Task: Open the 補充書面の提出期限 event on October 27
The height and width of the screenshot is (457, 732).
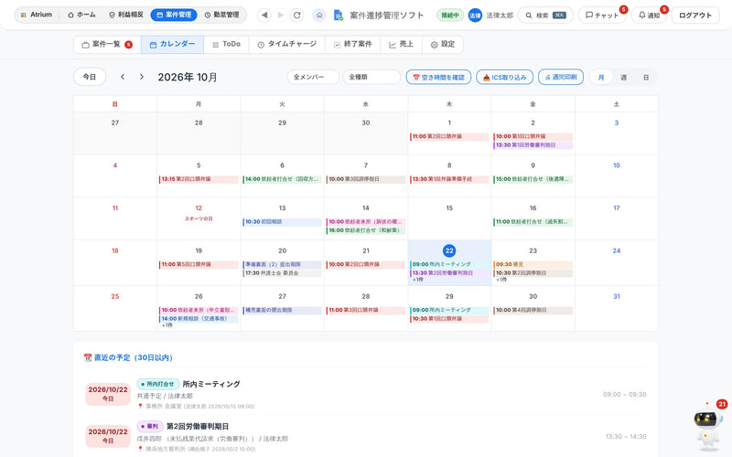Action: [282, 310]
